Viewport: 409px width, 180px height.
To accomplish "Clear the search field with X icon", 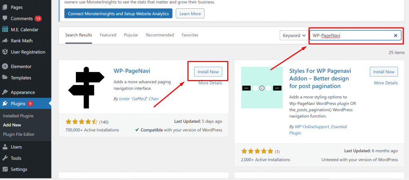I will [395, 35].
